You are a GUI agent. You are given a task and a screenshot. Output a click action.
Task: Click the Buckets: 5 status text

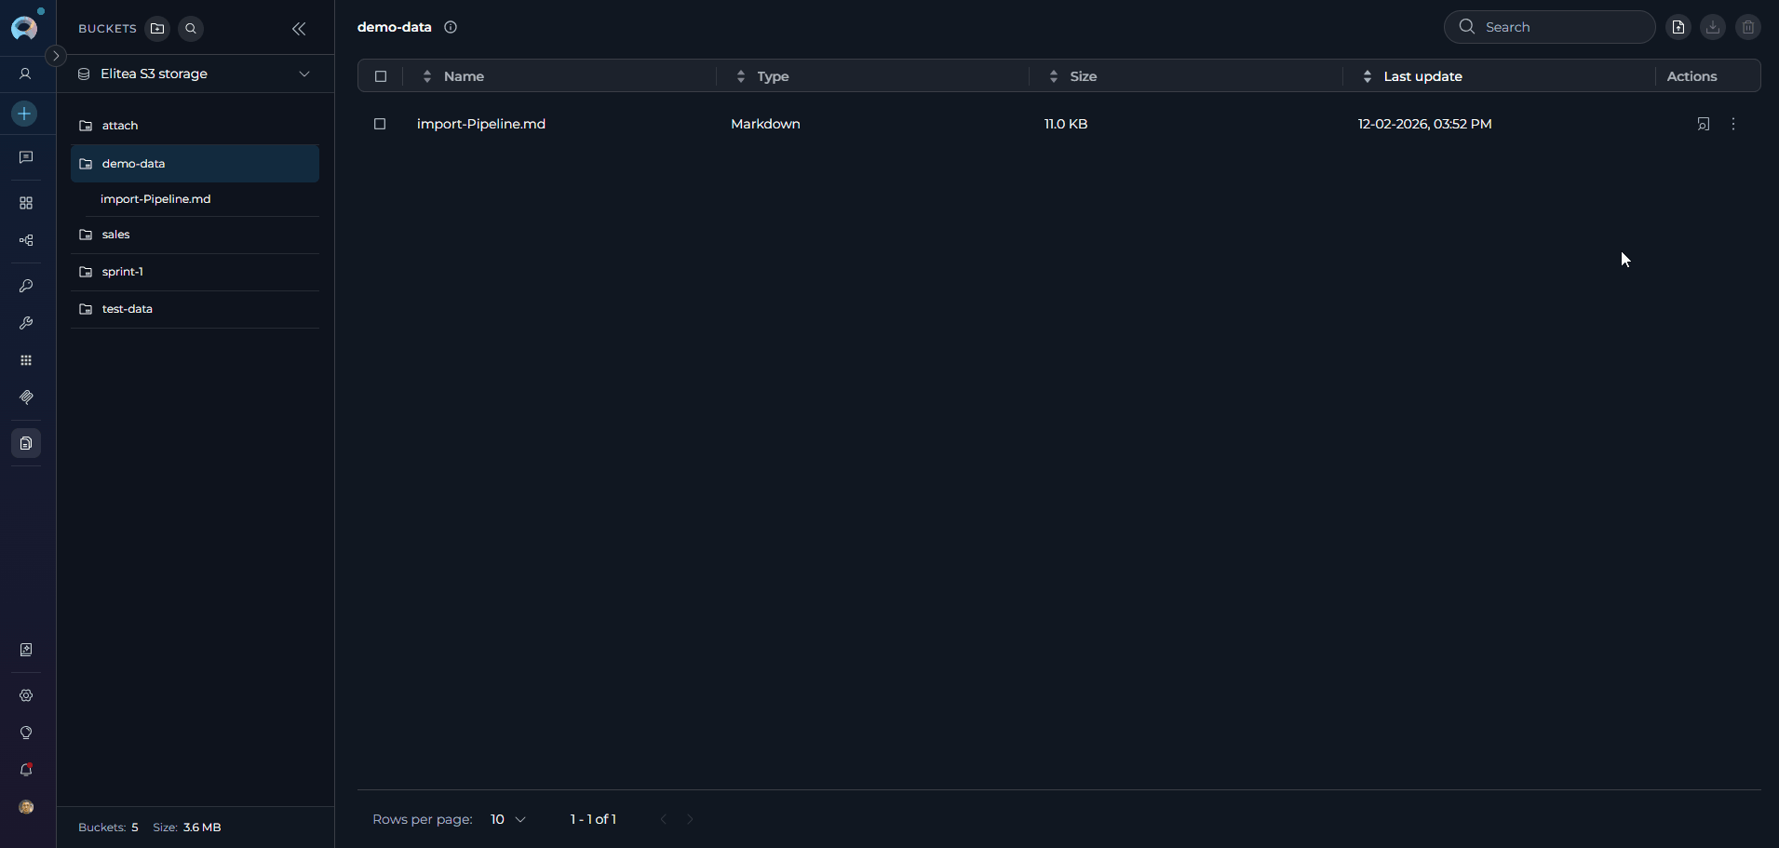tap(108, 828)
